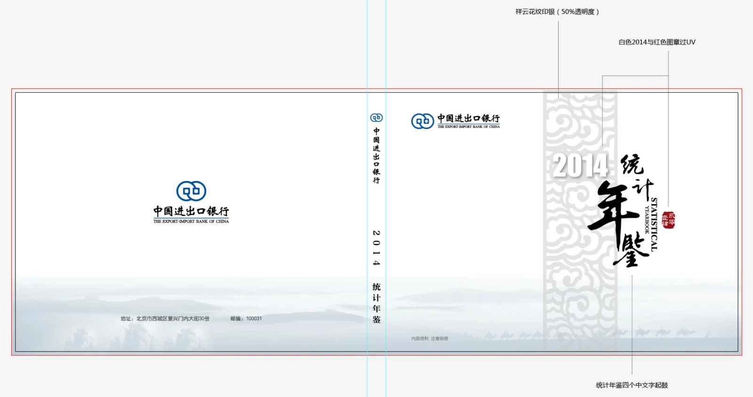Click the address 北京市西城区复兴门内大街30号
The image size is (753, 397).
(x=165, y=318)
